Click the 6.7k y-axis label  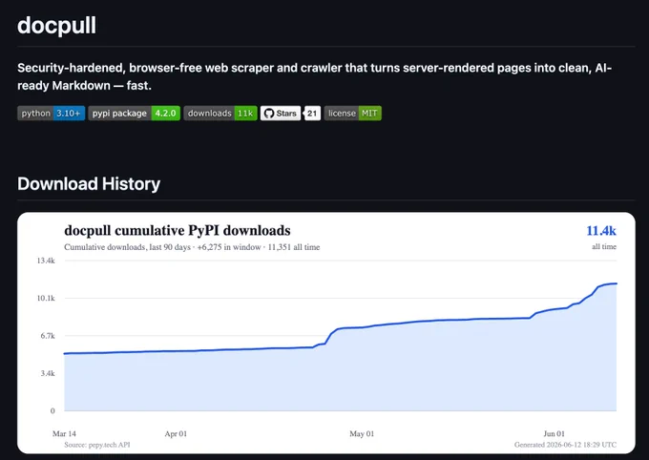[x=48, y=336]
